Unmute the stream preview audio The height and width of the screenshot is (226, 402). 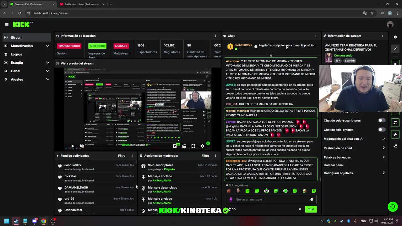(x=82, y=146)
